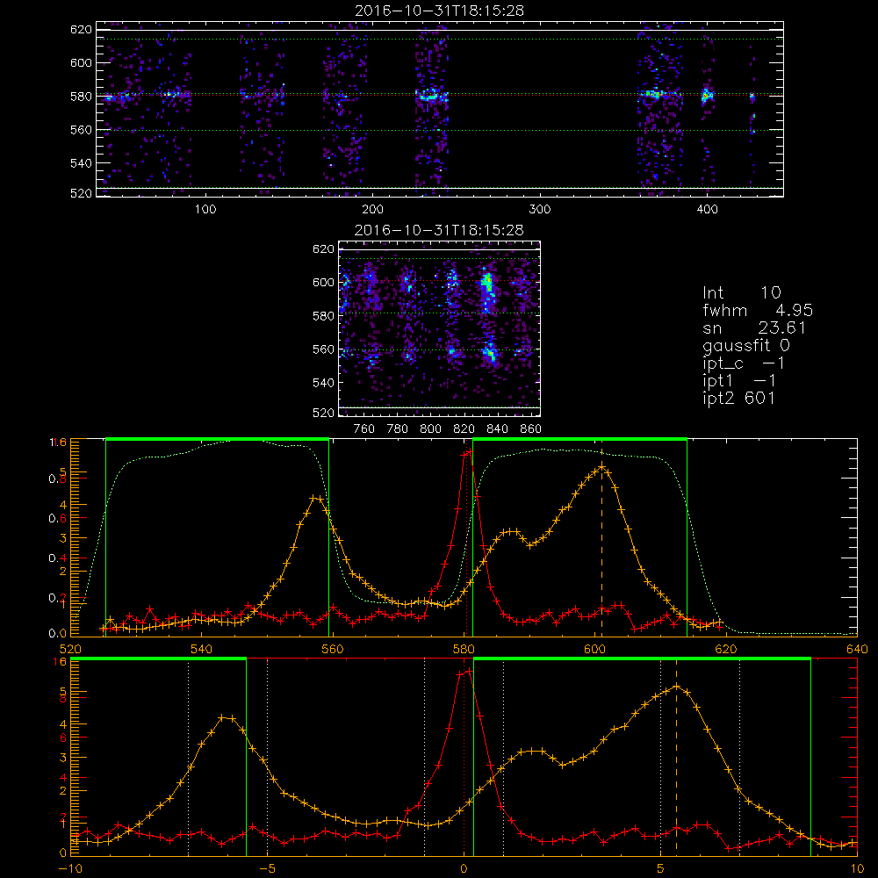Click x-axis label 520 of upper profile plot
The height and width of the screenshot is (878, 878).
[70, 649]
